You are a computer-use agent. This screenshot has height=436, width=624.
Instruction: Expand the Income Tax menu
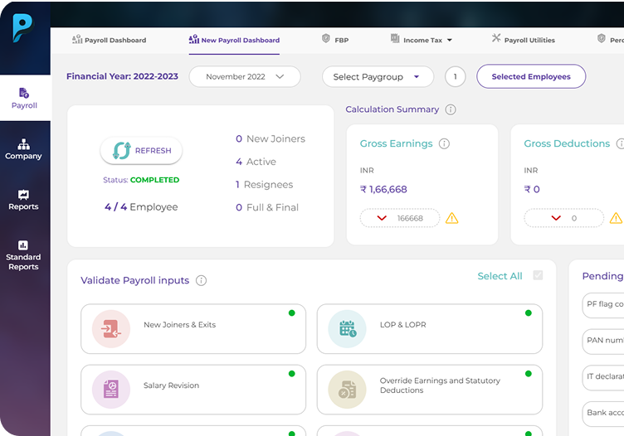(422, 40)
